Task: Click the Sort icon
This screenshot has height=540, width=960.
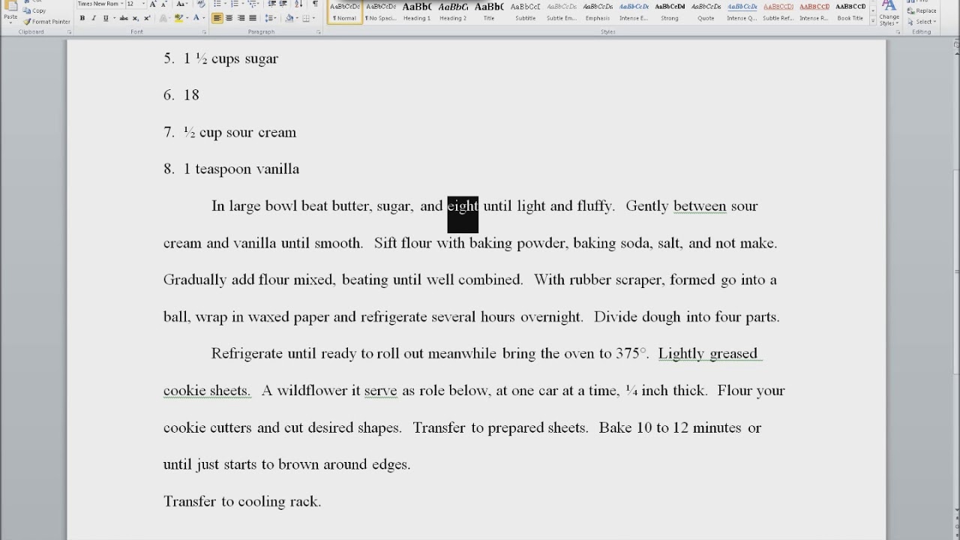Action: point(298,4)
